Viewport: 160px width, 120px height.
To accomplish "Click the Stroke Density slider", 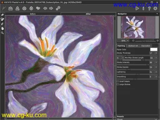I will click(x=137, y=69).
